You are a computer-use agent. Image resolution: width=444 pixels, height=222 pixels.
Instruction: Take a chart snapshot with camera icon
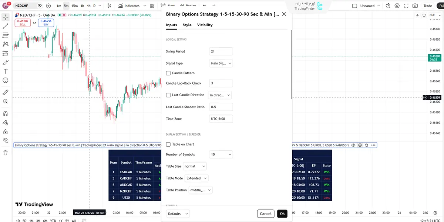point(415,6)
